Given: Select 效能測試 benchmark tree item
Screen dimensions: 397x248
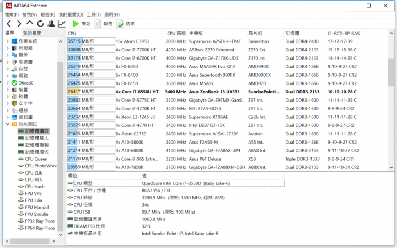Looking at the screenshot, I should tap(24, 124).
